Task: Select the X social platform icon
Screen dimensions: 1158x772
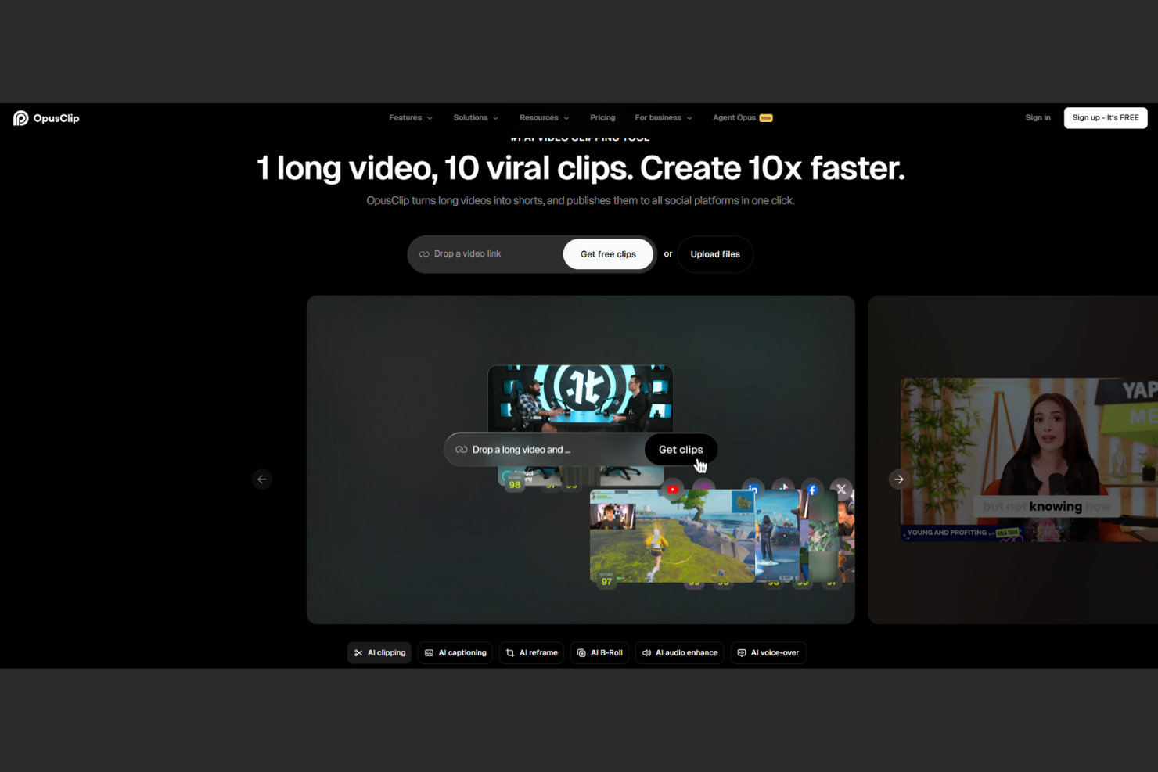Action: pos(841,489)
